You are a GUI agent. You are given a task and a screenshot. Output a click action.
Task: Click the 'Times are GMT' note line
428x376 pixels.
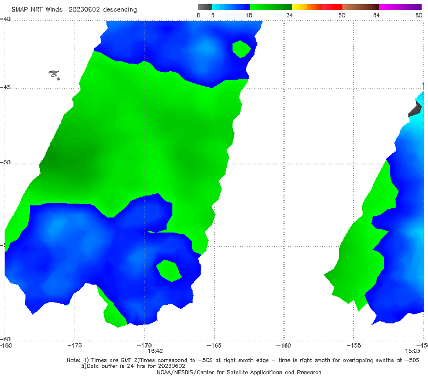pos(243,360)
